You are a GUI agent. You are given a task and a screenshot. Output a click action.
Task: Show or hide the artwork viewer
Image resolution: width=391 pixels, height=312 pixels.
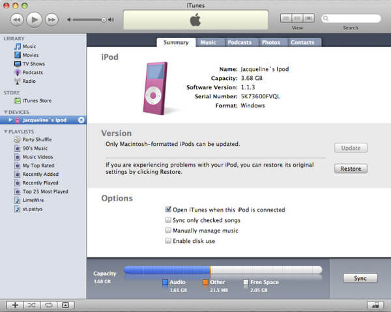pyautogui.click(x=66, y=305)
